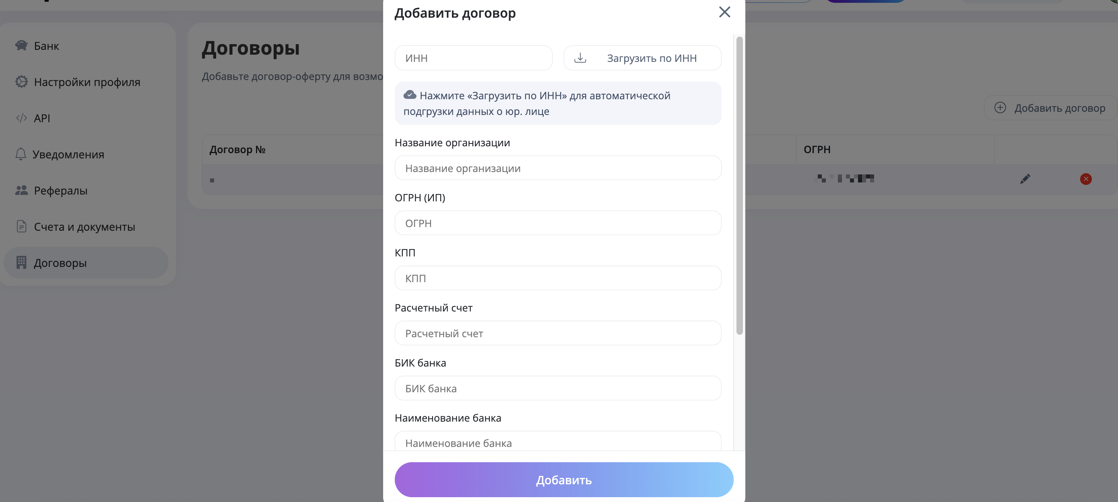Focus the БИК банка input field
This screenshot has width=1118, height=502.
click(x=558, y=388)
